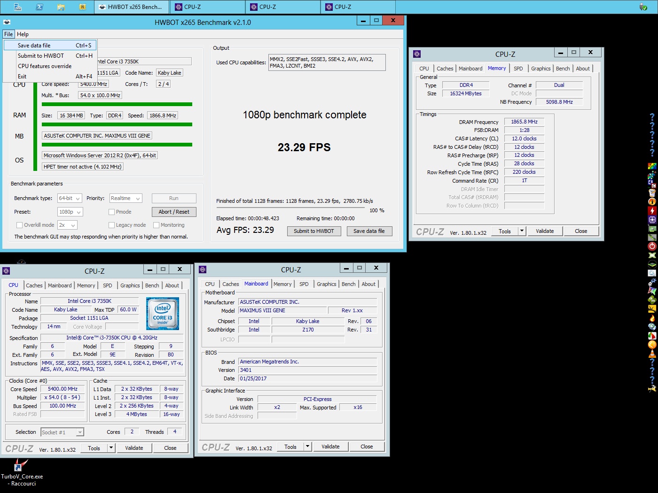Open the Preset 1080p dropdown
The width and height of the screenshot is (658, 493).
pyautogui.click(x=70, y=212)
